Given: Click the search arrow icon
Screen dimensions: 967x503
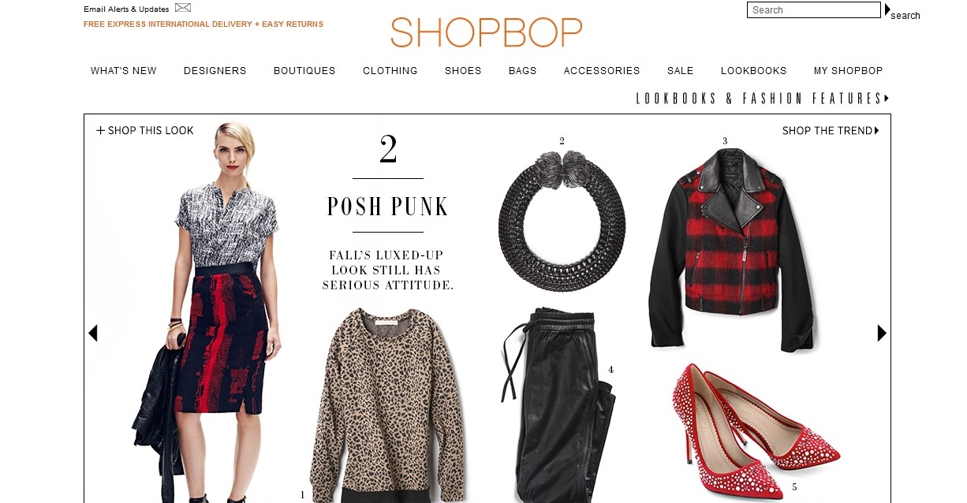Looking at the screenshot, I should pos(887,9).
